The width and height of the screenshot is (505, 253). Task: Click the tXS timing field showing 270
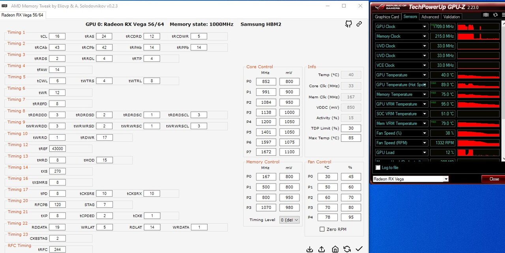(57, 171)
